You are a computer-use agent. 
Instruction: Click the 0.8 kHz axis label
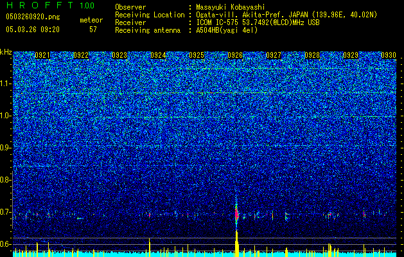tap(5, 180)
